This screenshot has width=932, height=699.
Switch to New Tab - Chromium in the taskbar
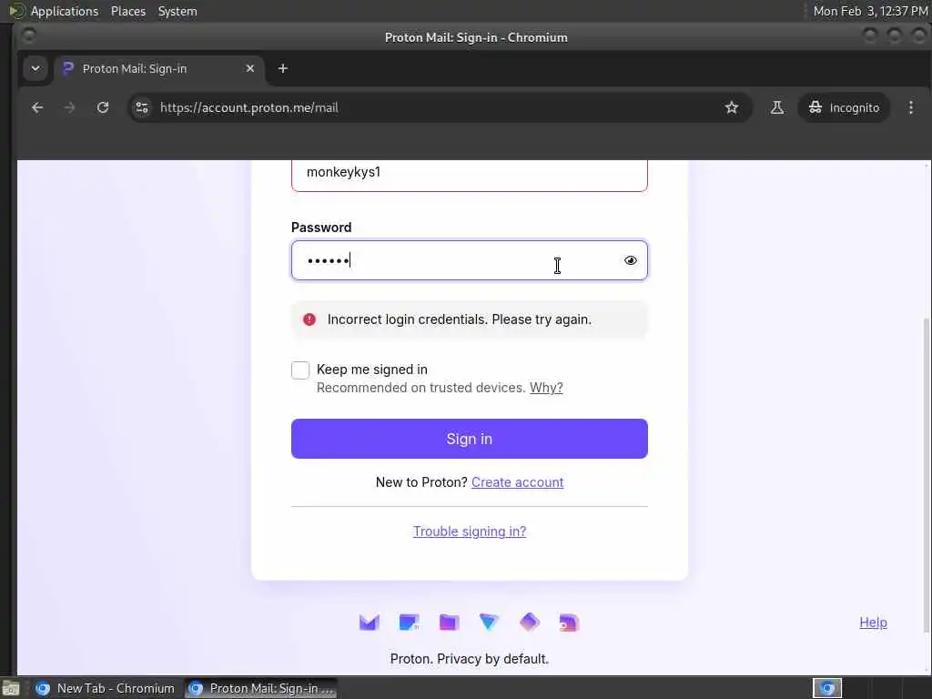tap(106, 688)
